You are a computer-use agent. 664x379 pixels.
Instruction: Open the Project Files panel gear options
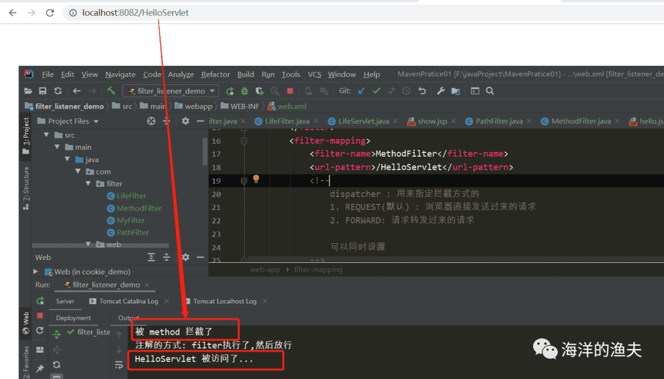[x=186, y=121]
